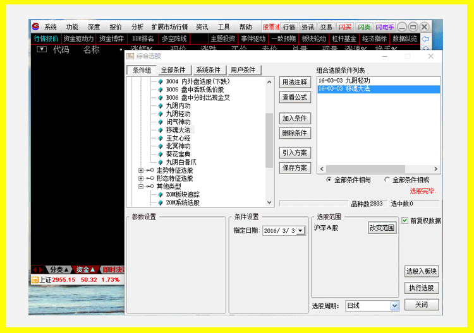Click the 选股入板块 button
474x333 pixels.
(422, 271)
